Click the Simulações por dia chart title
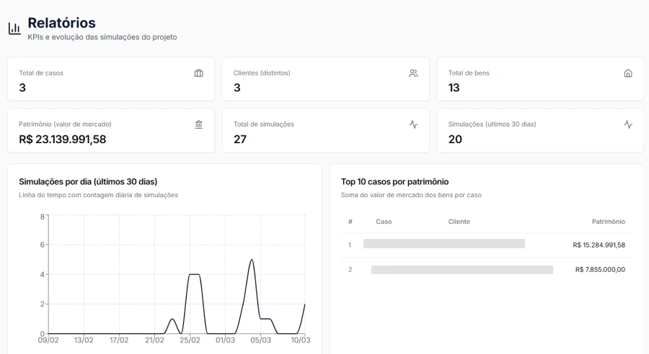The width and height of the screenshot is (649, 354). click(88, 182)
